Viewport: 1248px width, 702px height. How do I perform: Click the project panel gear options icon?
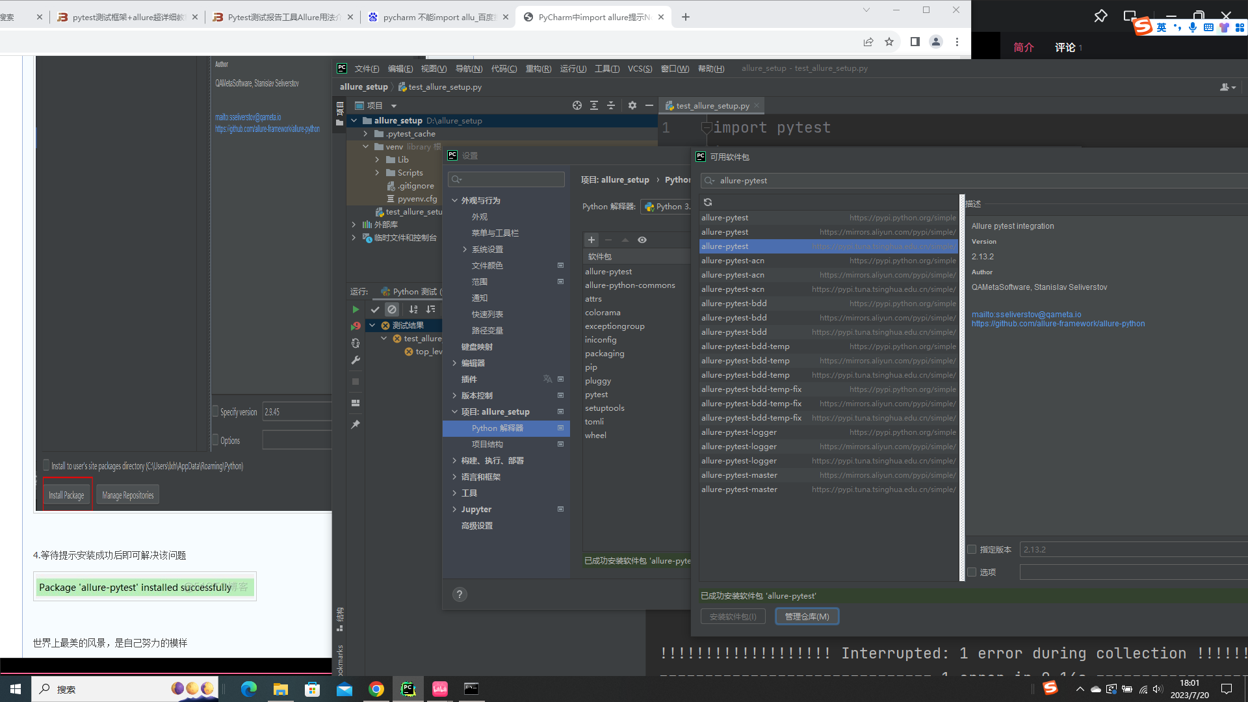coord(632,105)
